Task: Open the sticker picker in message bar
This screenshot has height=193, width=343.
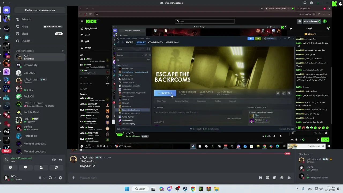Action: click(275, 178)
